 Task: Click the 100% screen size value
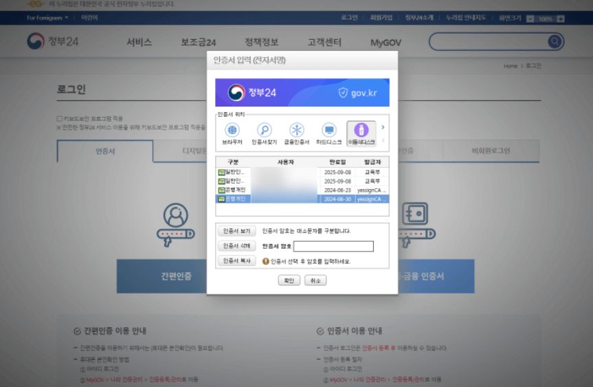tap(546, 19)
